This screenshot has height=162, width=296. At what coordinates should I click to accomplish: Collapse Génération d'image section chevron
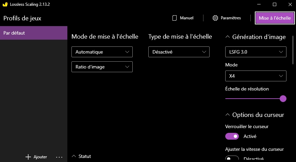pyautogui.click(x=228, y=37)
